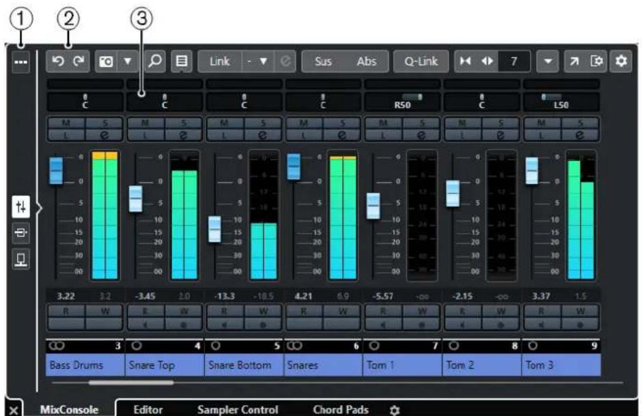Open the Select Rack Types list icon

182,61
